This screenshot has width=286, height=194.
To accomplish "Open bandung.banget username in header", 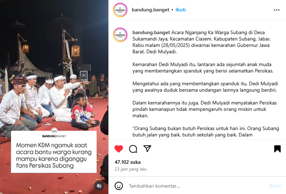I will point(150,10).
